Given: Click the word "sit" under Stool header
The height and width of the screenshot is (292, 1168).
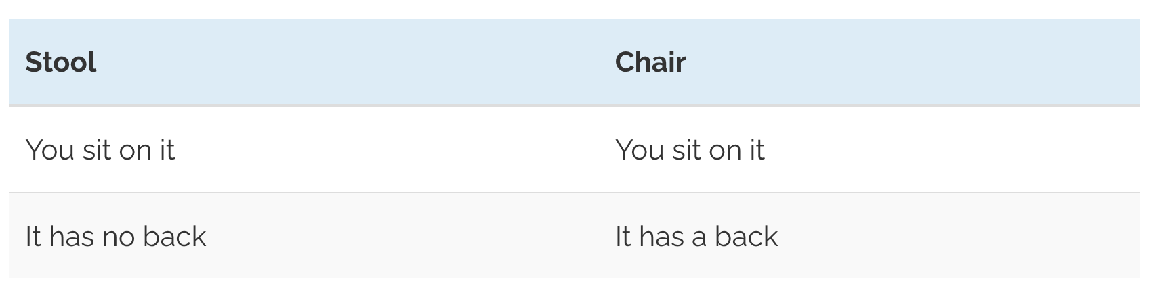Looking at the screenshot, I should tap(97, 149).
